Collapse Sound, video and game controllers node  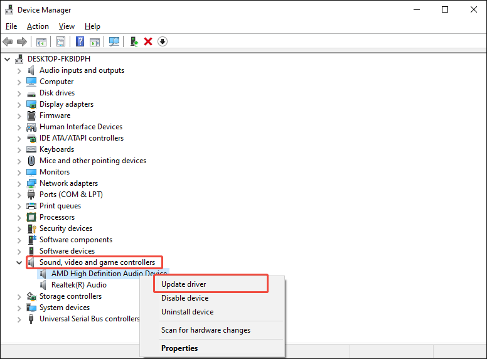click(x=19, y=263)
